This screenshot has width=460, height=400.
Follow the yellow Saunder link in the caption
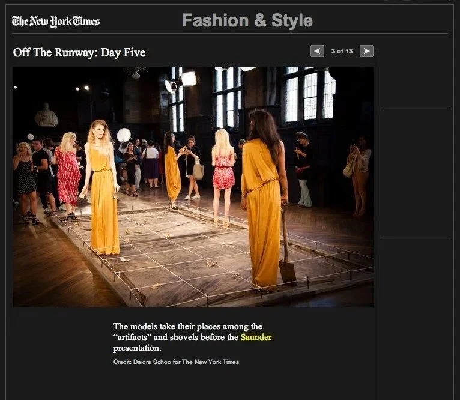tap(256, 337)
